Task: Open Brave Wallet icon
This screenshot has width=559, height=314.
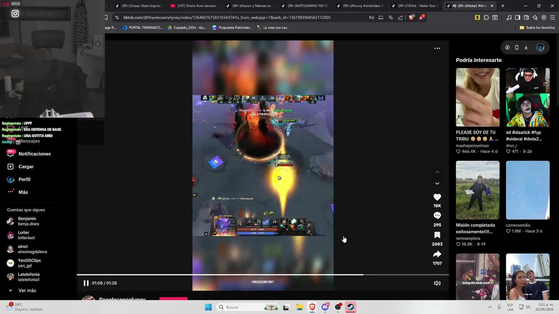Action: coord(526,17)
